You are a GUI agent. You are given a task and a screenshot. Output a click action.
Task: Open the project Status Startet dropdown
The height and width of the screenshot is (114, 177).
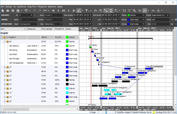[143, 15]
